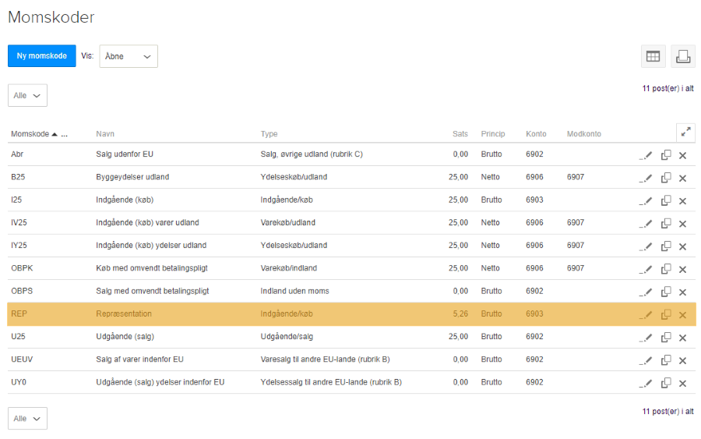The height and width of the screenshot is (439, 701).
Task: Expand table with the fullscreen arrows icon
Action: [x=685, y=133]
